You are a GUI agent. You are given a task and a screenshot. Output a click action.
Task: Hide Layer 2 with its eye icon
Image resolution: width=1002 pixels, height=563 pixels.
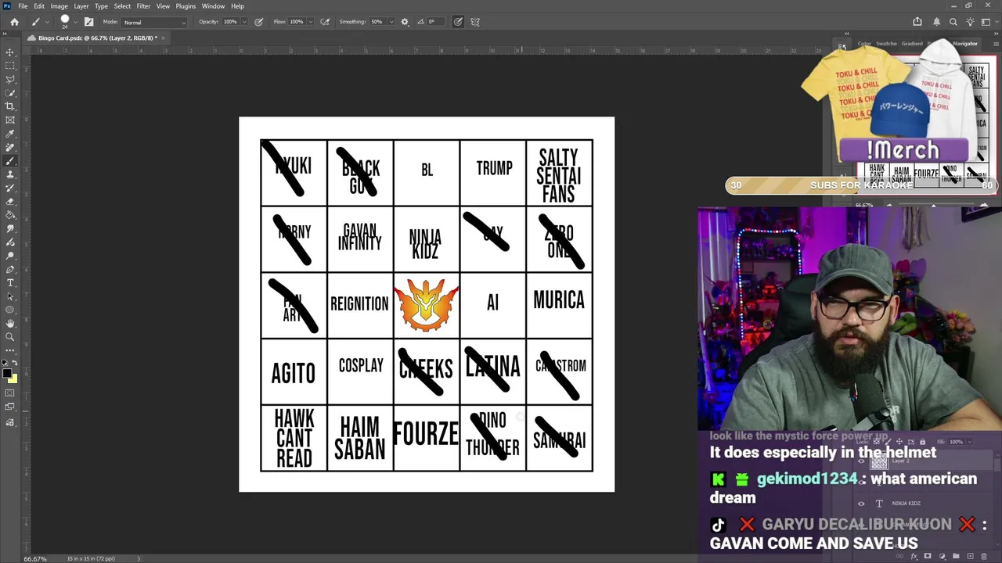coord(862,461)
